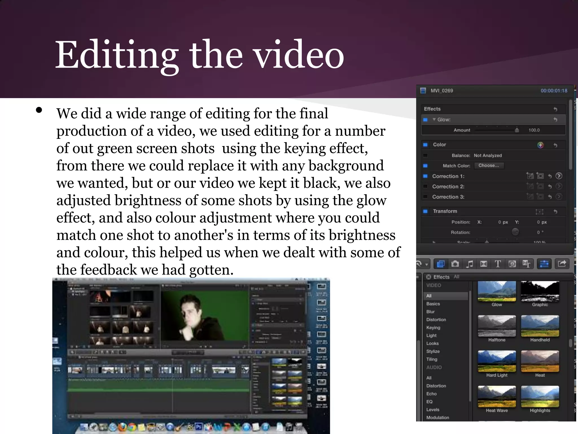Click the Rotation dial knob

point(515,232)
